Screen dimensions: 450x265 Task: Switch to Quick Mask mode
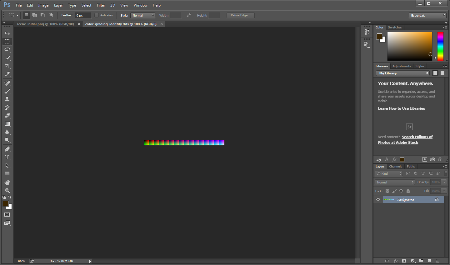point(7,214)
